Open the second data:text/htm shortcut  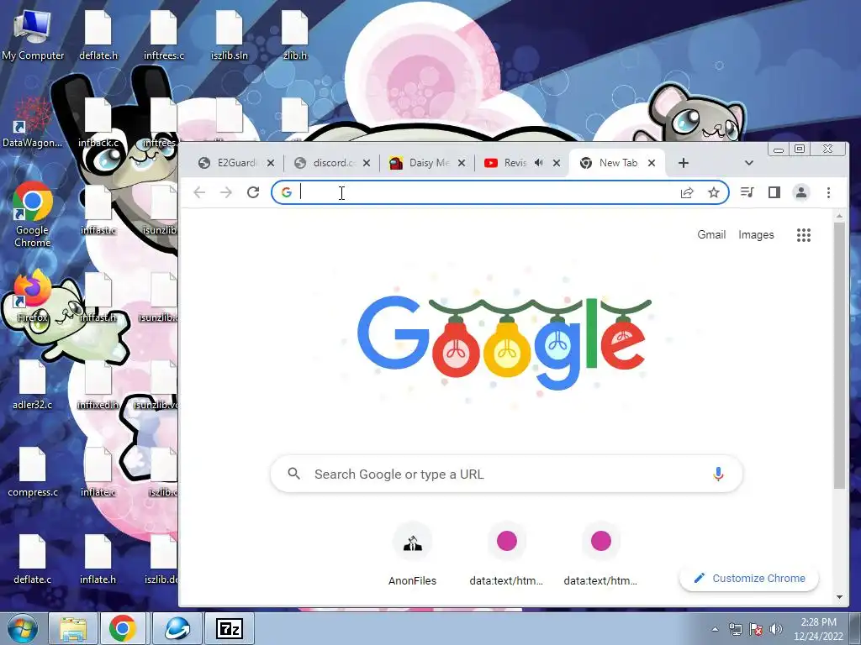click(x=600, y=554)
